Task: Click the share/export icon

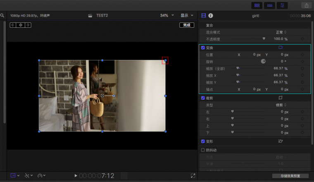Action: point(307,5)
